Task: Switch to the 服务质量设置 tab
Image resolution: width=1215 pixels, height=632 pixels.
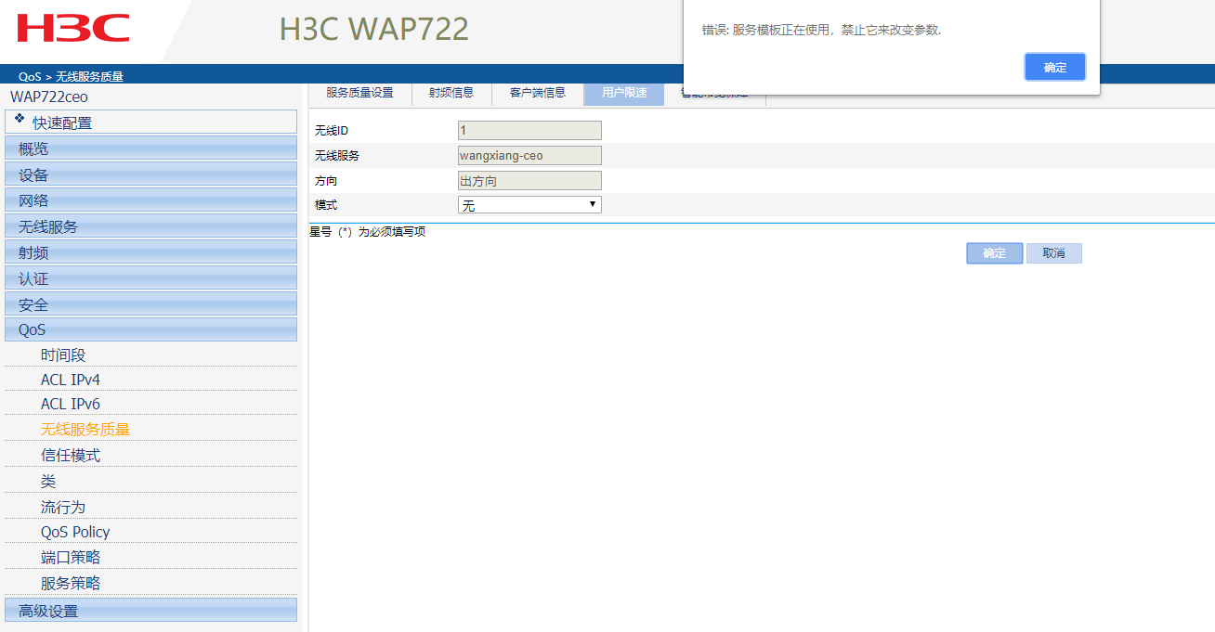Action: [359, 93]
